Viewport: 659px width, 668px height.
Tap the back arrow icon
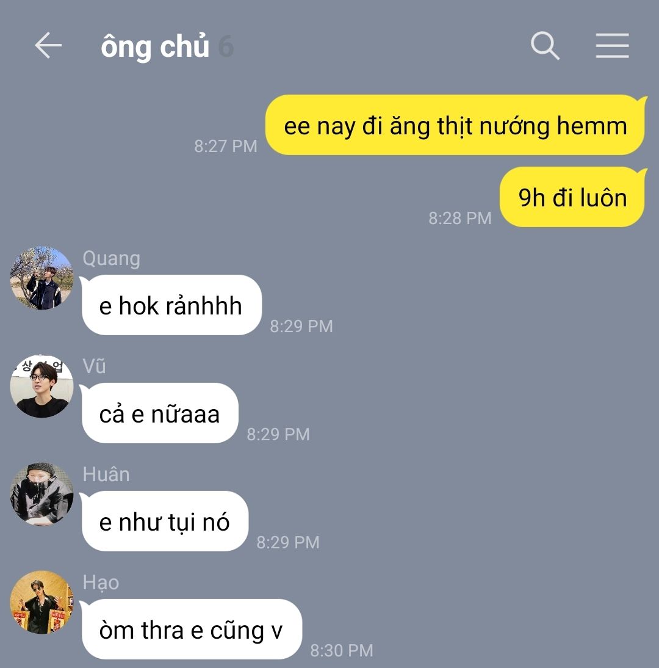[x=48, y=45]
